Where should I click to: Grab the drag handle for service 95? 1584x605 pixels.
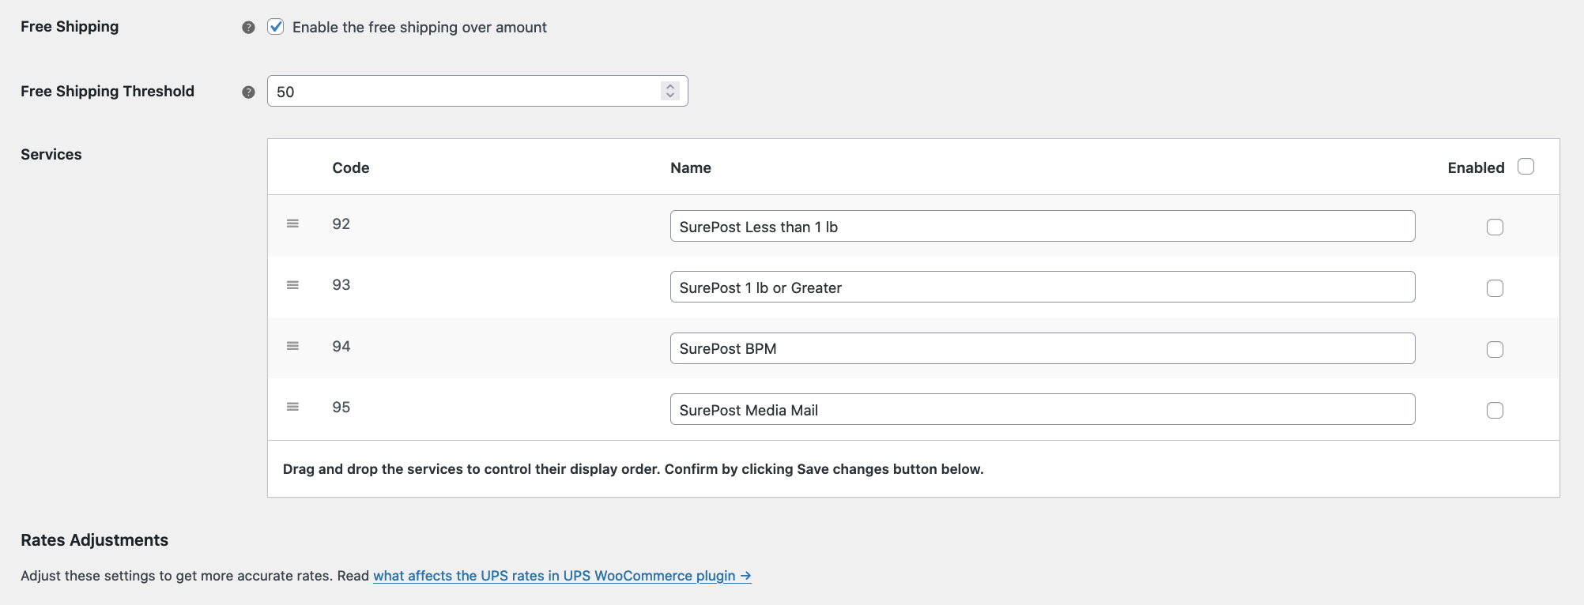292,407
